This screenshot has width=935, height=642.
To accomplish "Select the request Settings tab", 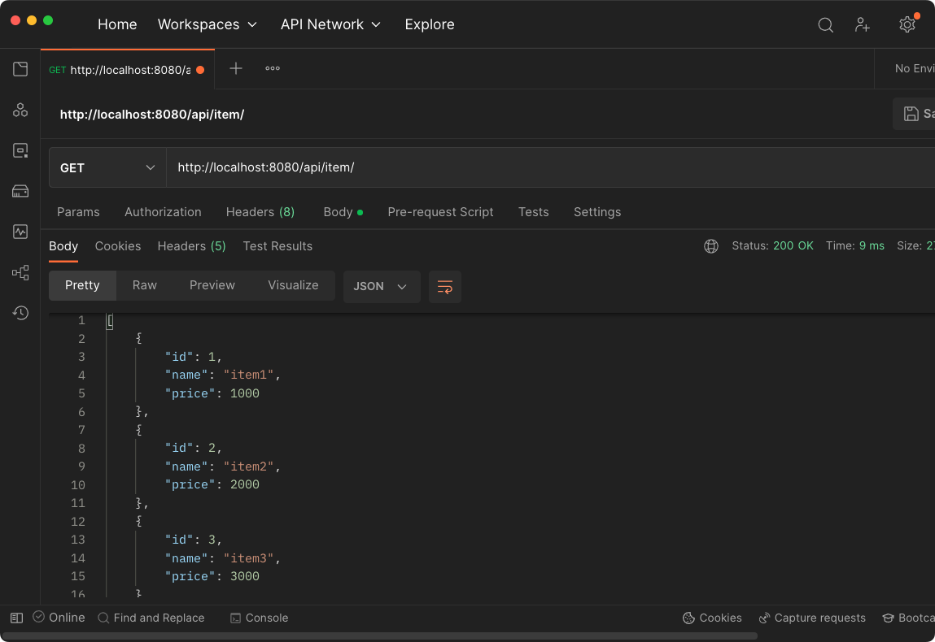I will coord(597,212).
